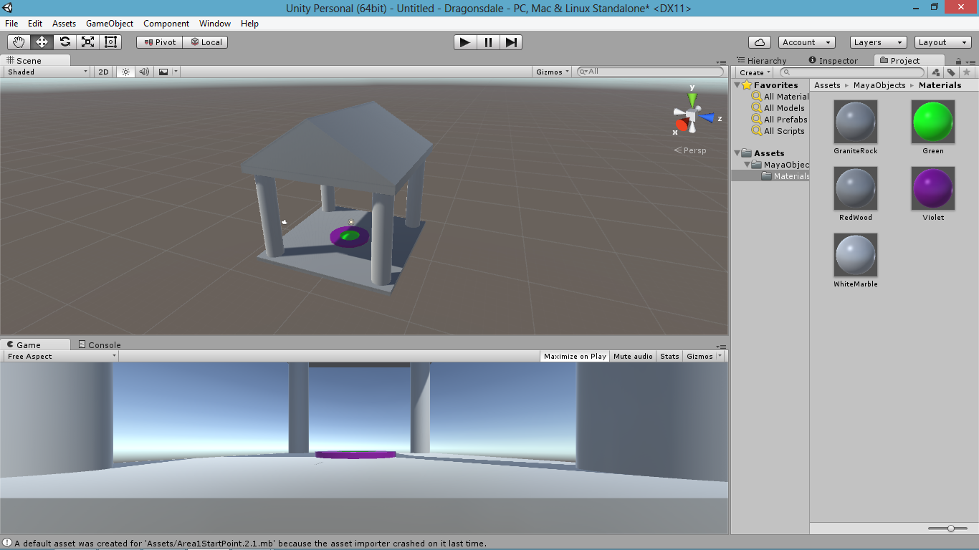
Task: Select the Rotate tool
Action: 65,42
